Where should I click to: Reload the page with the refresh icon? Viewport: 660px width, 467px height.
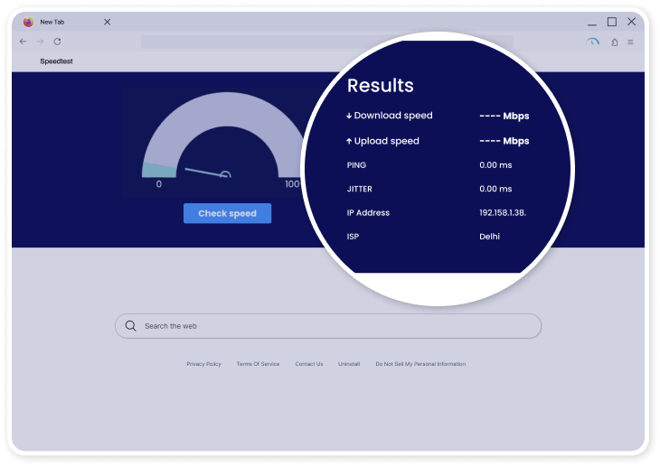pos(57,42)
